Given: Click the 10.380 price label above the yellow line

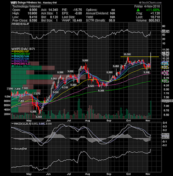Looking at the screenshot, I should tap(127, 54).
